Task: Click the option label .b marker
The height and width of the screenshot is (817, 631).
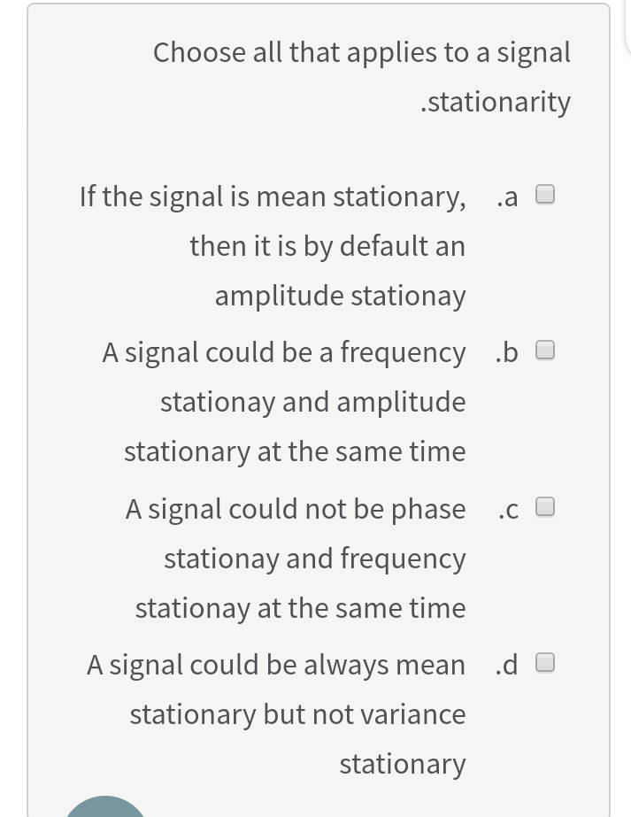Action: [x=507, y=351]
